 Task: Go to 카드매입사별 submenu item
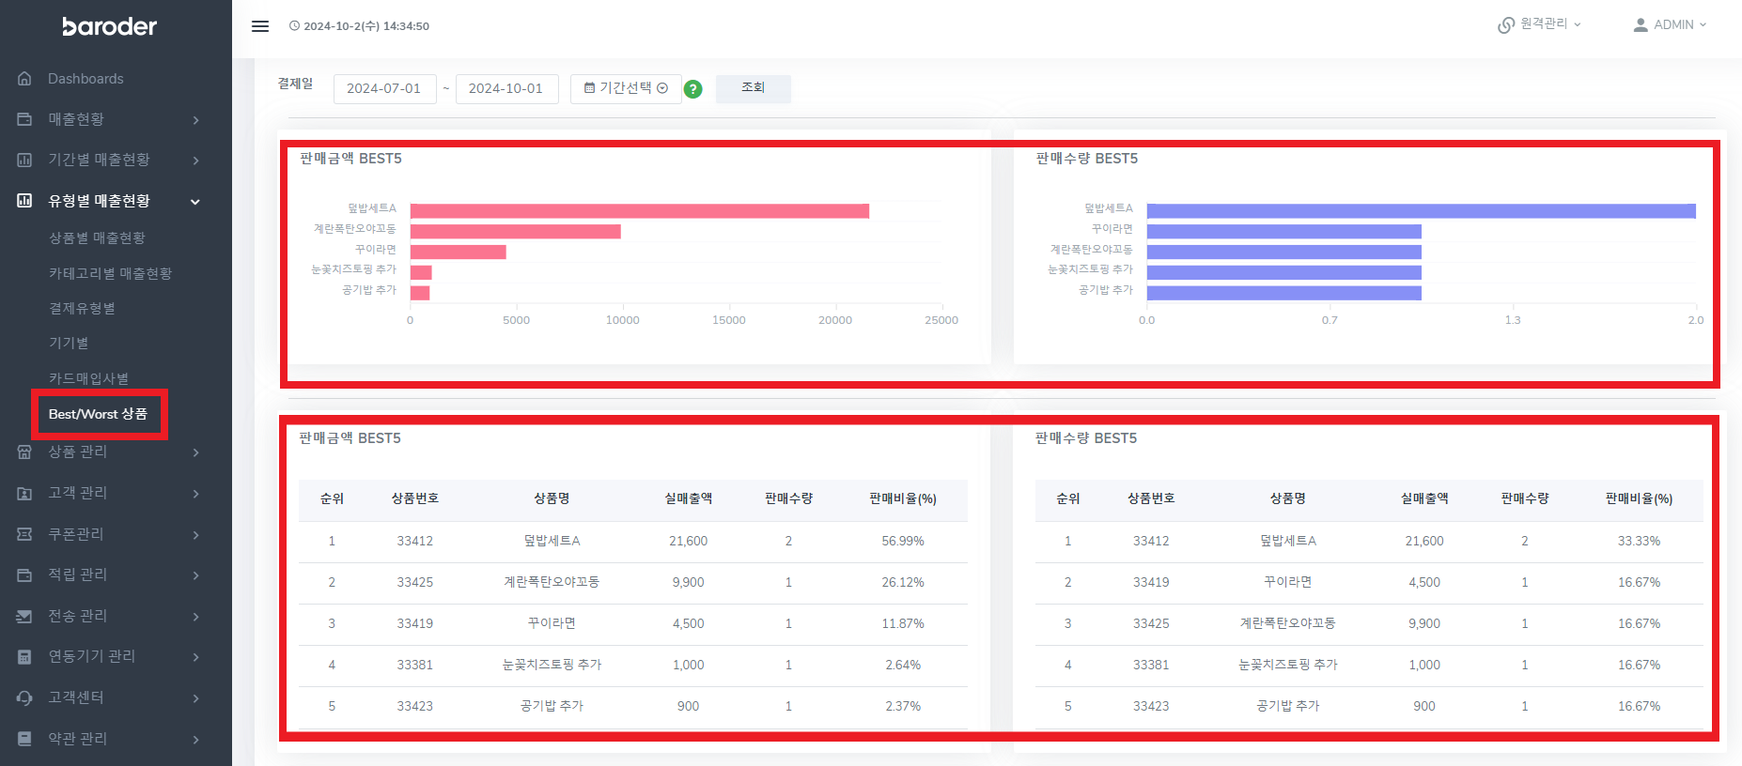pos(88,378)
